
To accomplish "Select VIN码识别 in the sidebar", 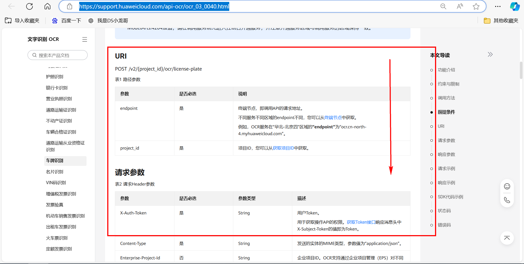I will point(56,183).
